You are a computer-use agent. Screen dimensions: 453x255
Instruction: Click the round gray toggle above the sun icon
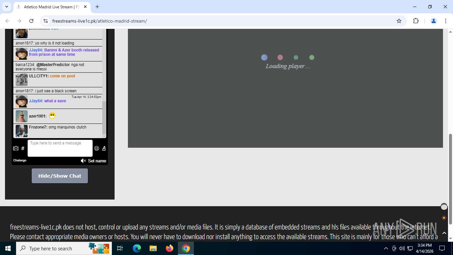point(444,207)
